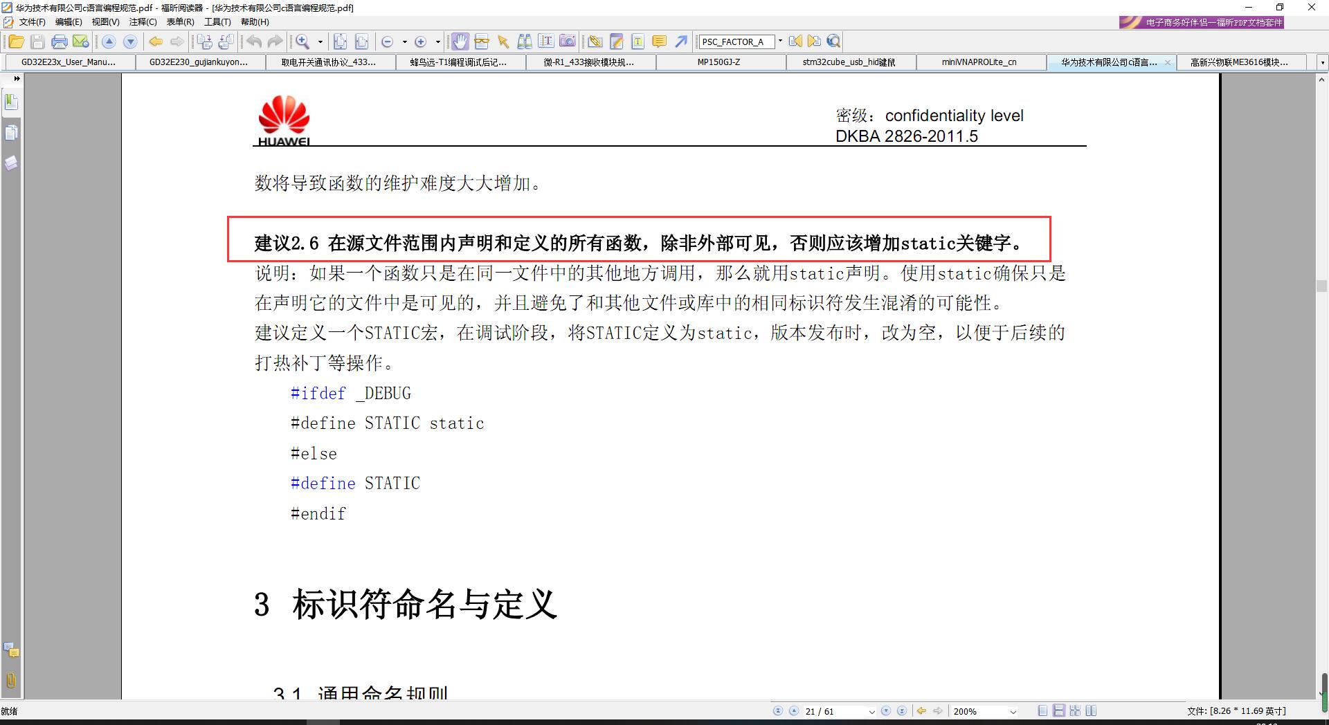Image resolution: width=1329 pixels, height=725 pixels.
Task: Select the Text Select tool
Action: pyautogui.click(x=546, y=42)
